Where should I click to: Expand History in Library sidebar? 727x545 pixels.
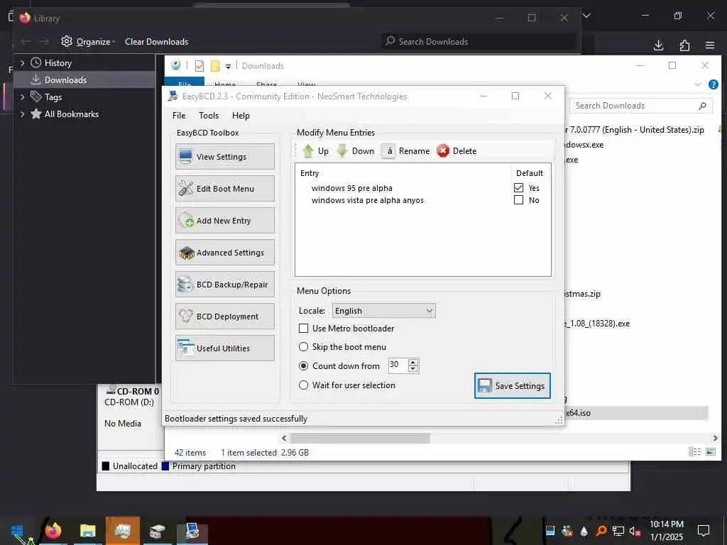click(22, 62)
